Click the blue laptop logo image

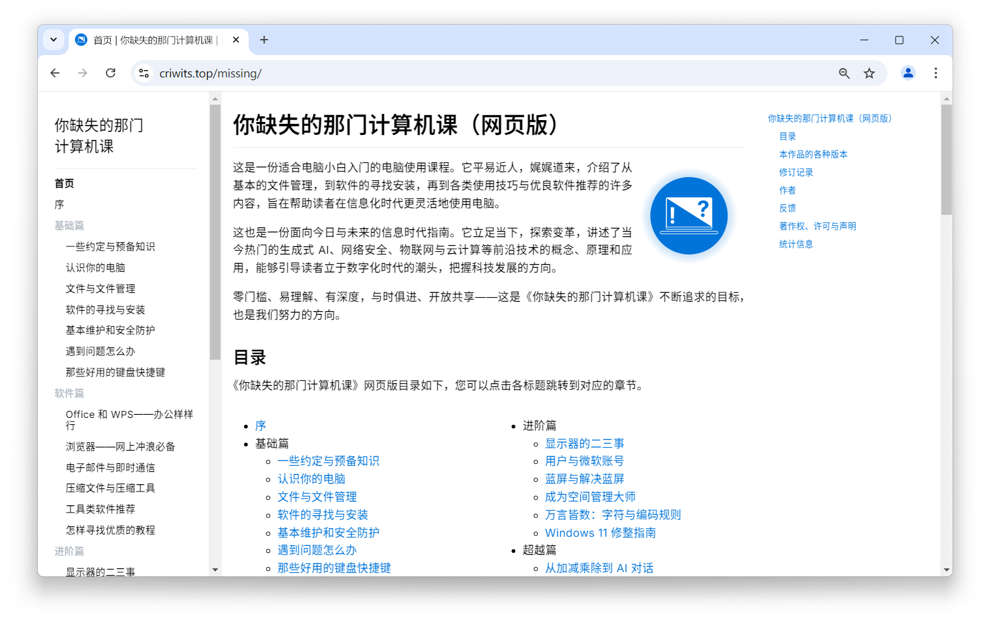[688, 215]
